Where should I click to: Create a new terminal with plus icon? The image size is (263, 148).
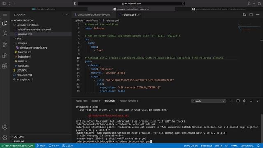pyautogui.click(x=231, y=101)
